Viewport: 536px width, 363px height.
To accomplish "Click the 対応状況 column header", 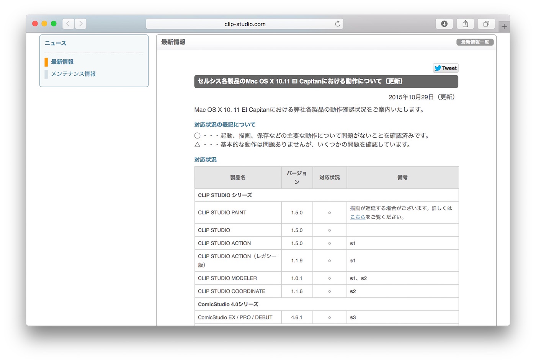I will pos(330,177).
